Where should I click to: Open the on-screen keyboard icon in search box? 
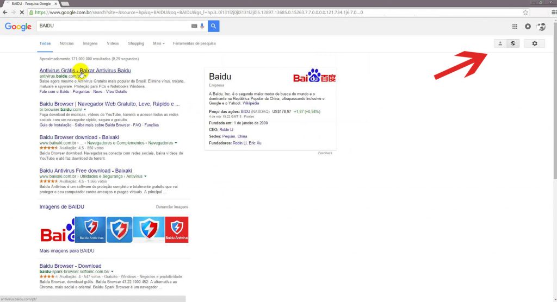(x=194, y=26)
